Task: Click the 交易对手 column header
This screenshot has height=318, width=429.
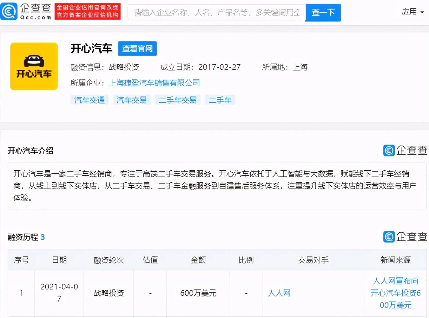Action: pos(313,260)
